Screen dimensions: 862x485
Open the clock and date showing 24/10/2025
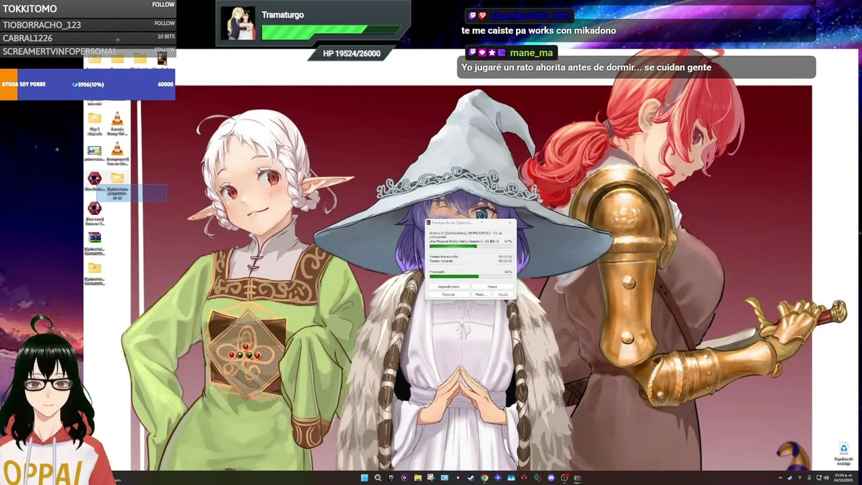click(x=843, y=478)
